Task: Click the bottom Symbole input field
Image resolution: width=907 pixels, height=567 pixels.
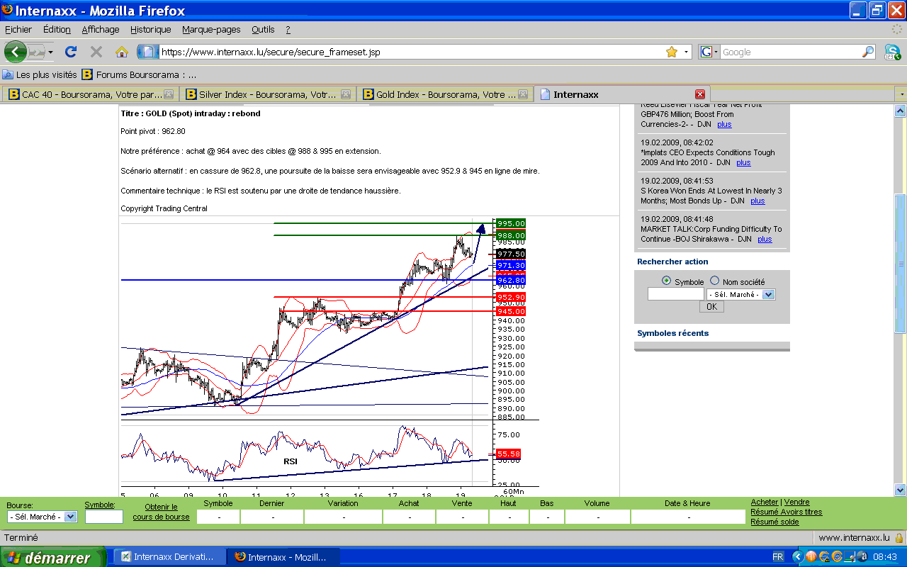Action: click(x=103, y=517)
